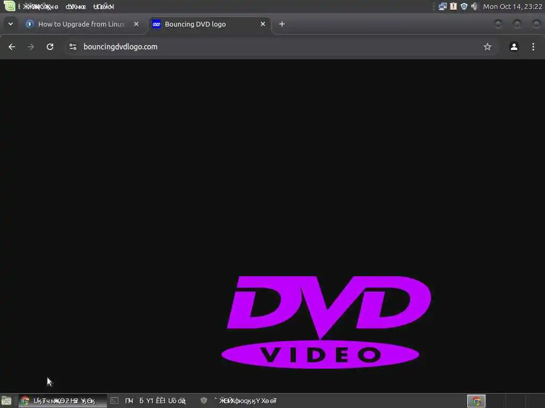This screenshot has width=545, height=408.
Task: Click the purple DVD Video logo
Action: [x=326, y=322]
